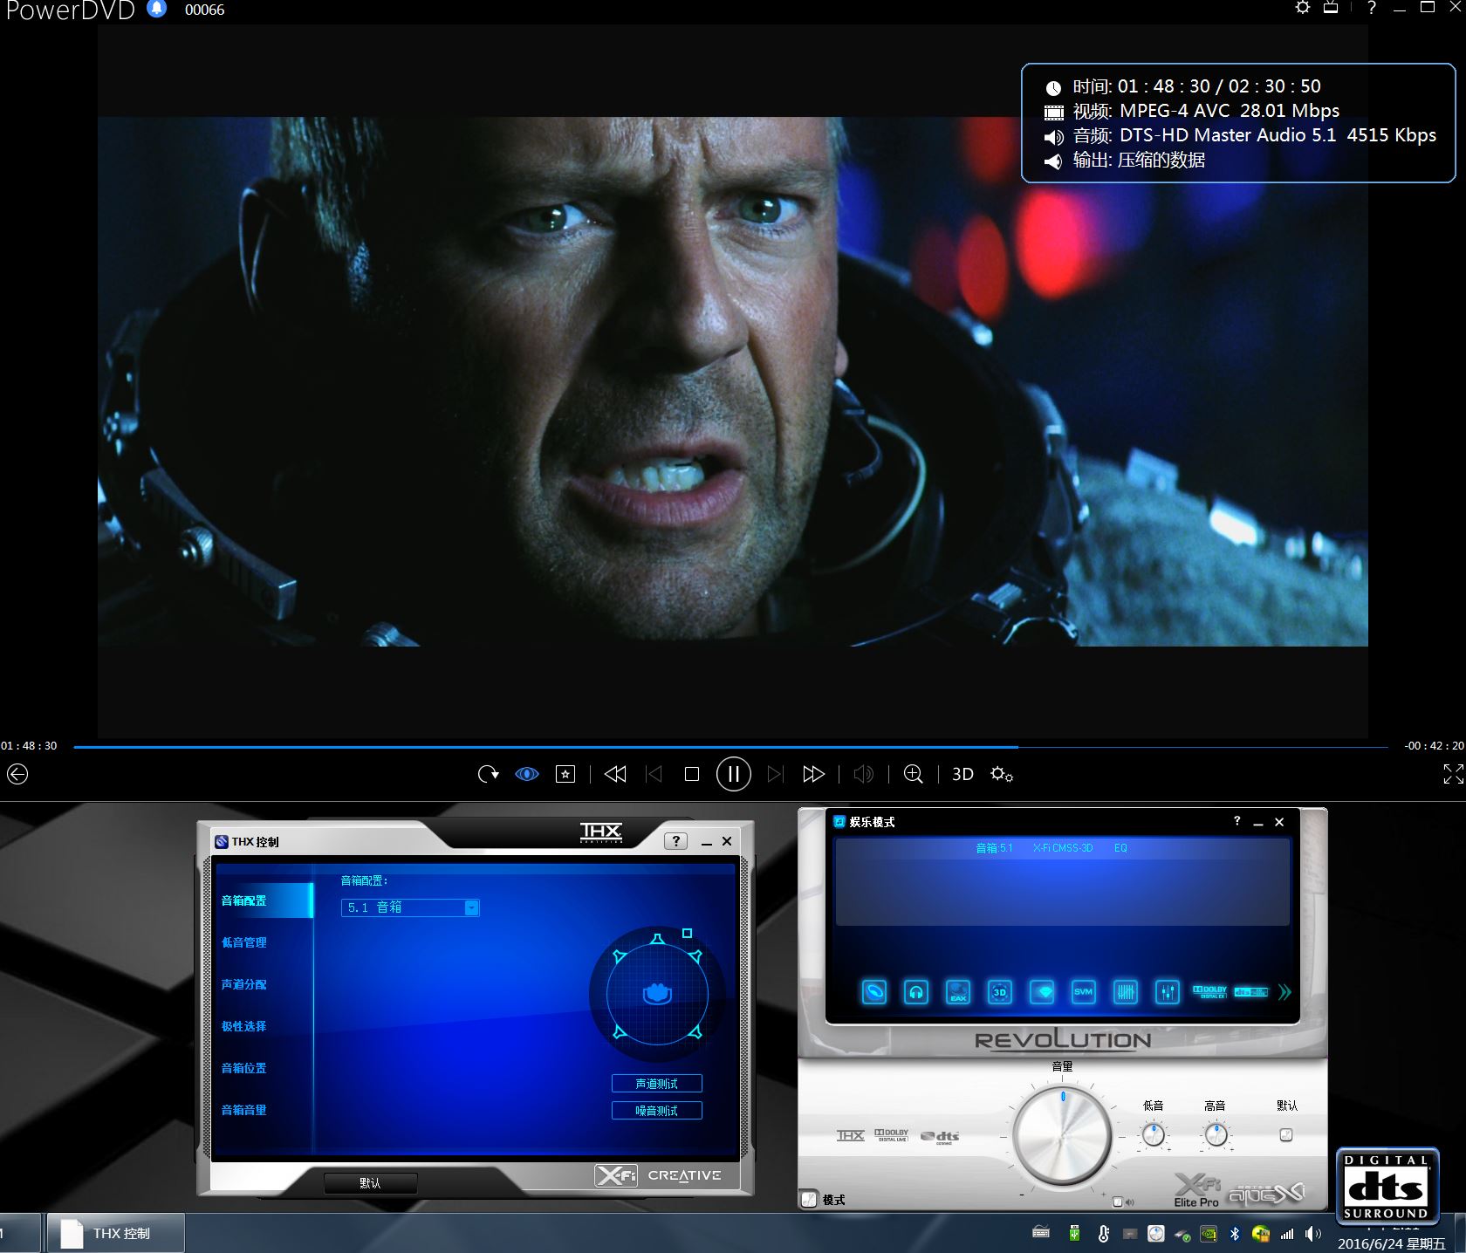The width and height of the screenshot is (1466, 1253).
Task: Open the bookmark star icon
Action: click(565, 774)
